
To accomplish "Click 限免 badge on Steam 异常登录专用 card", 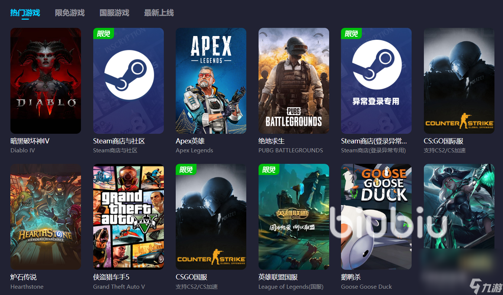I will [x=351, y=33].
